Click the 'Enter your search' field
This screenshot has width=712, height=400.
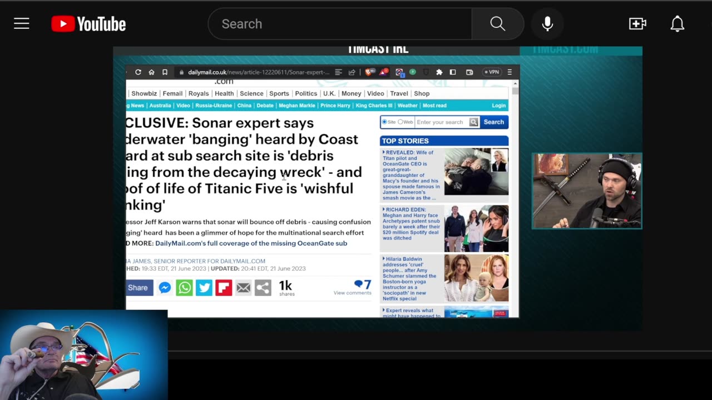(x=442, y=122)
